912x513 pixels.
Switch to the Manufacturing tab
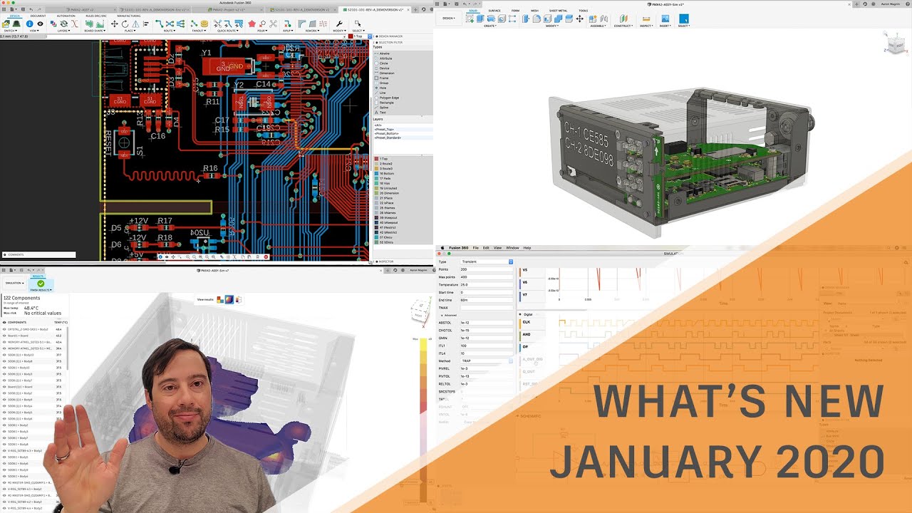coord(128,16)
